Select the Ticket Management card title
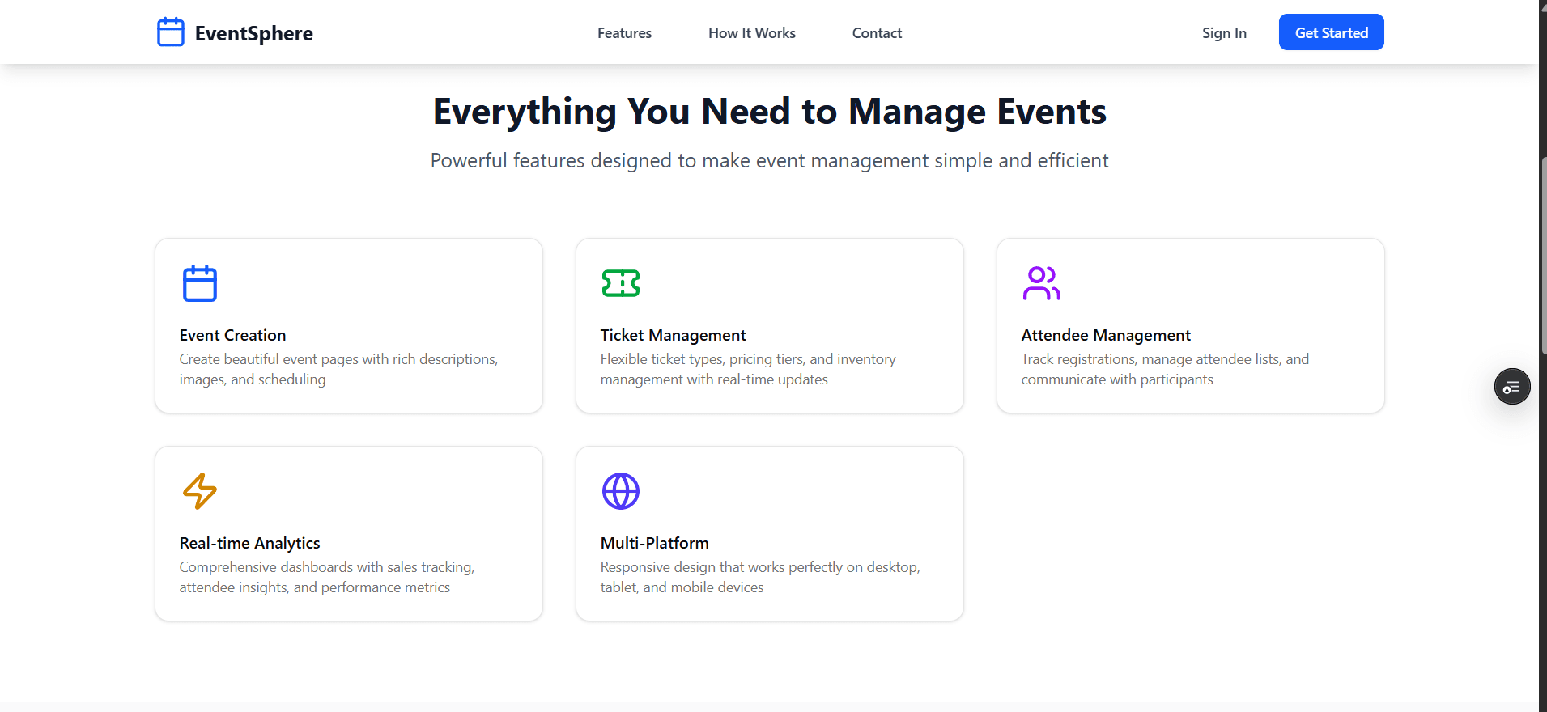 click(x=673, y=335)
